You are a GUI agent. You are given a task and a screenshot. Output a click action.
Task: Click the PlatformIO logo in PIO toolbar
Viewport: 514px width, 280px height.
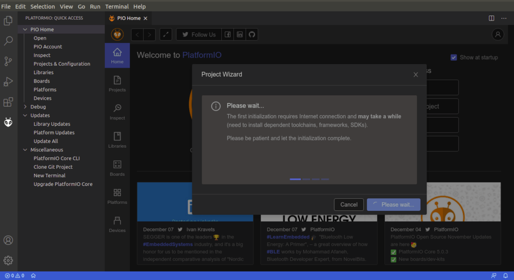(117, 35)
